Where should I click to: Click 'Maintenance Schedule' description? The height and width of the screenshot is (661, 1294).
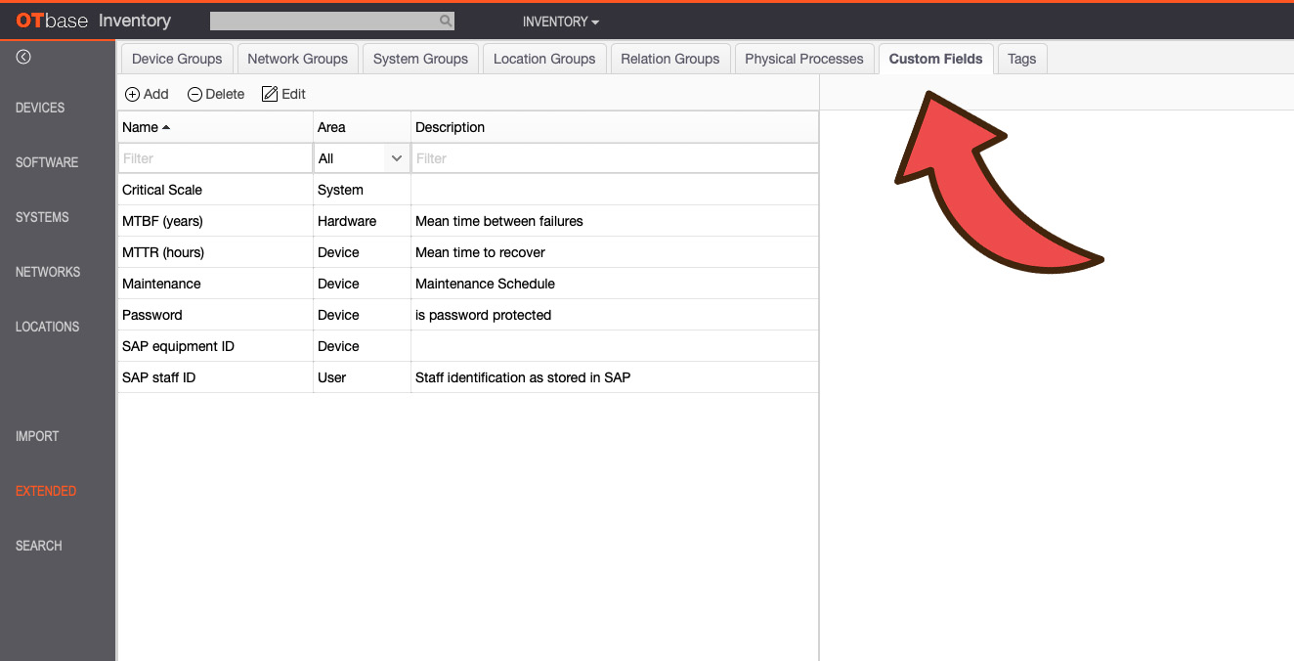pyautogui.click(x=486, y=284)
